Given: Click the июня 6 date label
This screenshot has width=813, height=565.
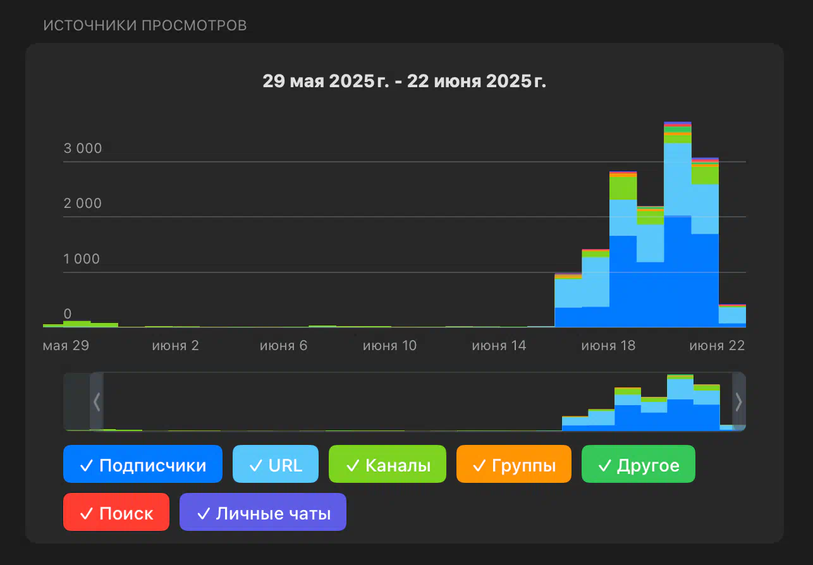Looking at the screenshot, I should 283,346.
